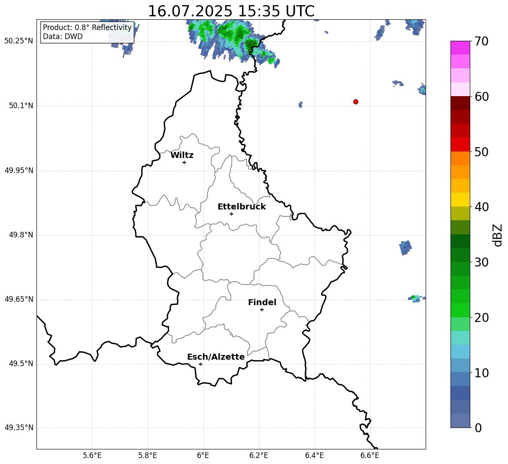This screenshot has width=508, height=464.
Task: Click the 'Data: DWD' text
Action: point(63,36)
